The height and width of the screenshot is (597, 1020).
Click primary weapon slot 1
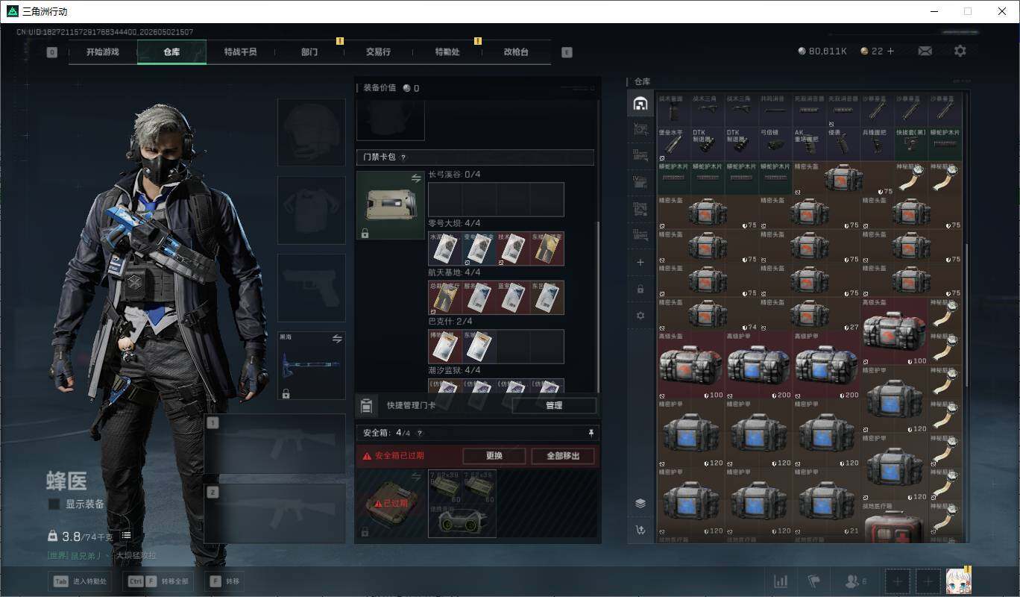[275, 443]
